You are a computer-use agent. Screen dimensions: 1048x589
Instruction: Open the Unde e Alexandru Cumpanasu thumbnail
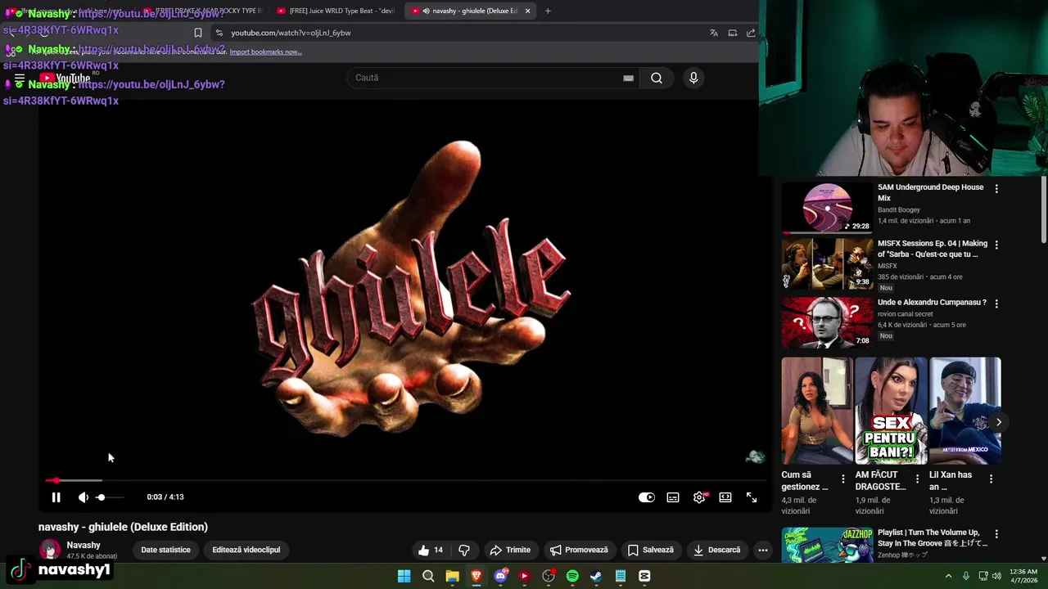(x=827, y=322)
